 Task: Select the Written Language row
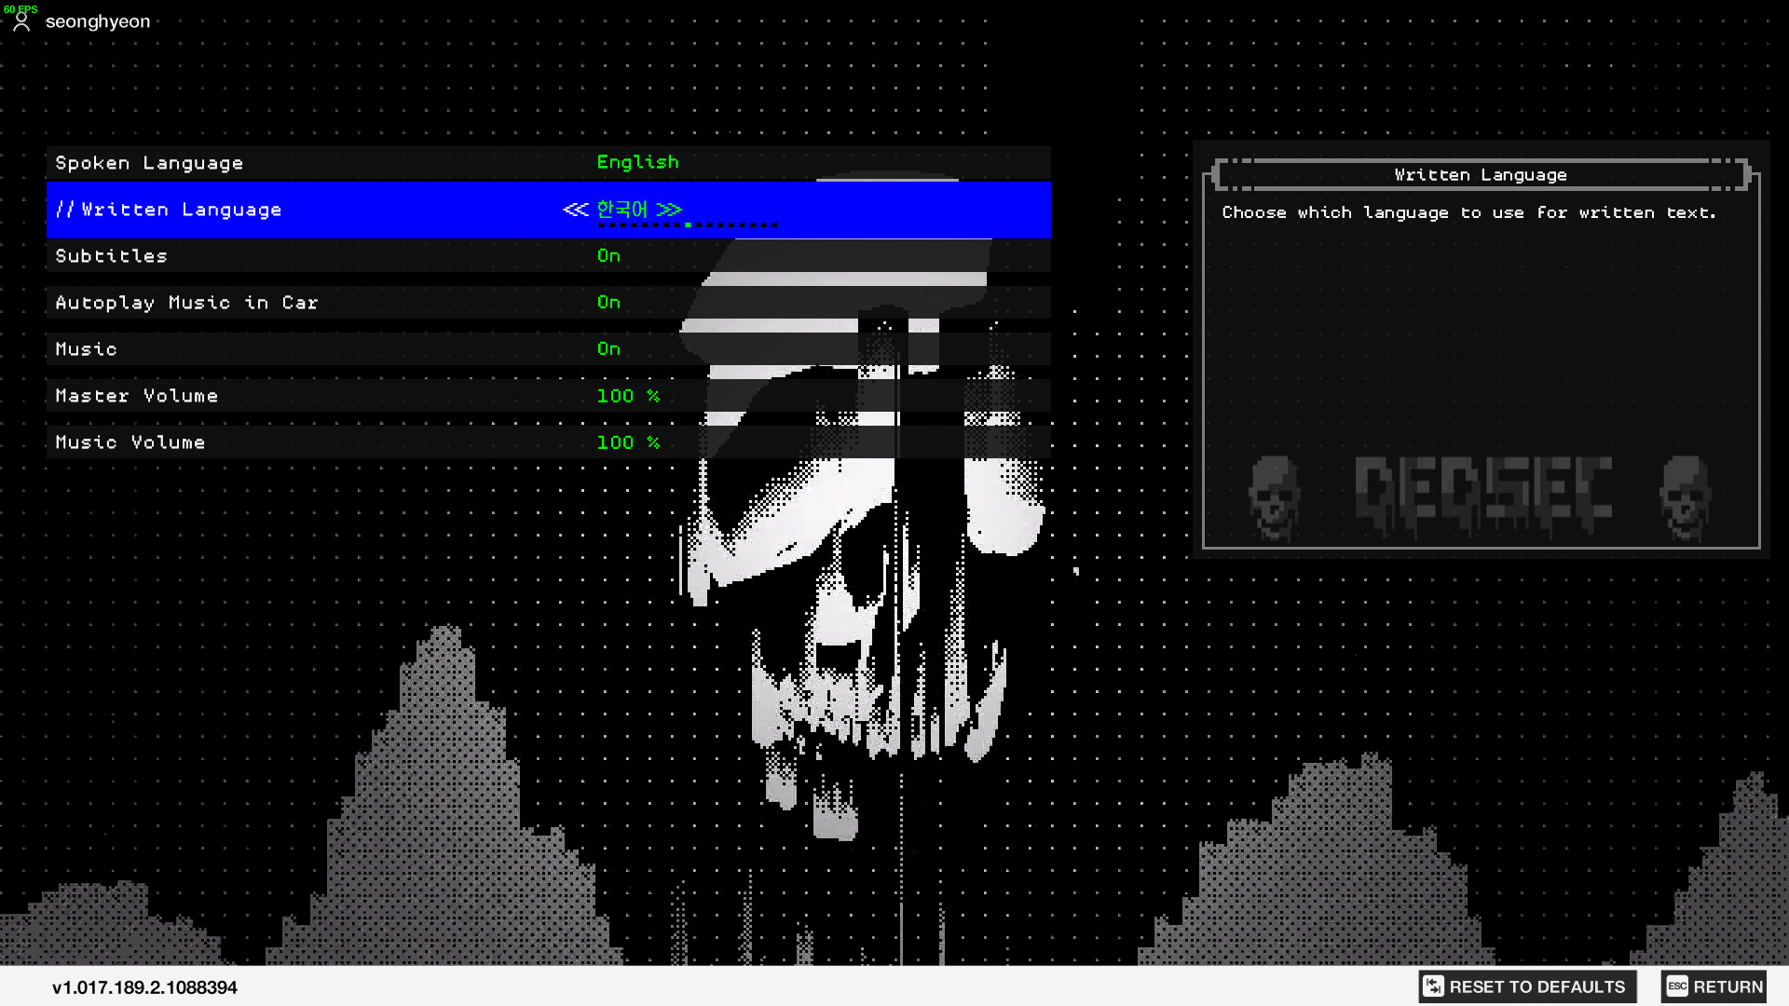click(x=548, y=210)
